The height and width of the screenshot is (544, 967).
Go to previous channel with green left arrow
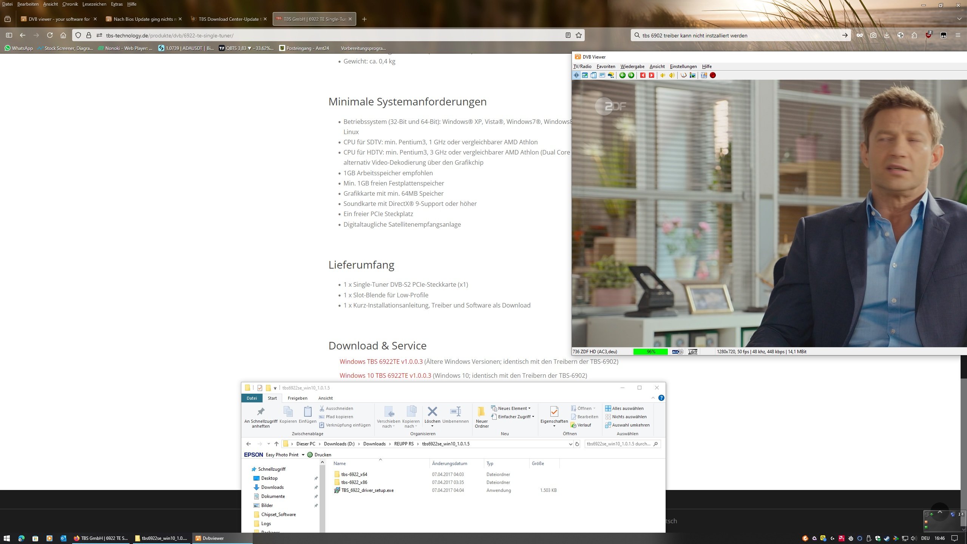(623, 75)
